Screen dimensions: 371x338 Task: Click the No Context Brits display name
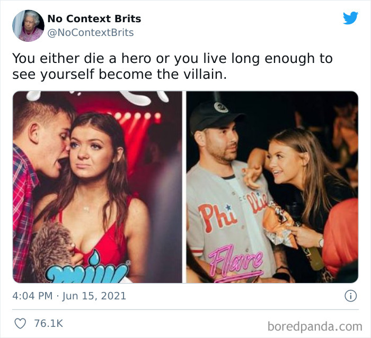94,19
